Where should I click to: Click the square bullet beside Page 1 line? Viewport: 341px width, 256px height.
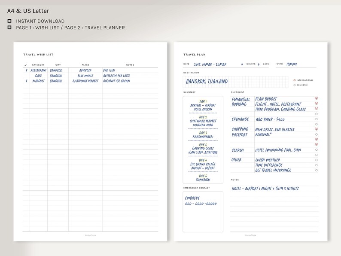click(9, 27)
